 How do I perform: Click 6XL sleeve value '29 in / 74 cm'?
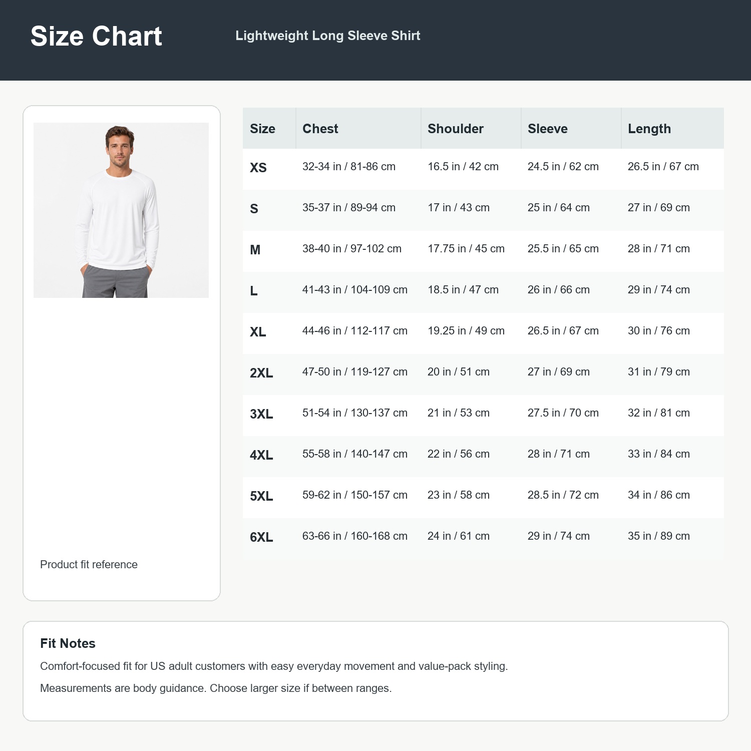559,536
